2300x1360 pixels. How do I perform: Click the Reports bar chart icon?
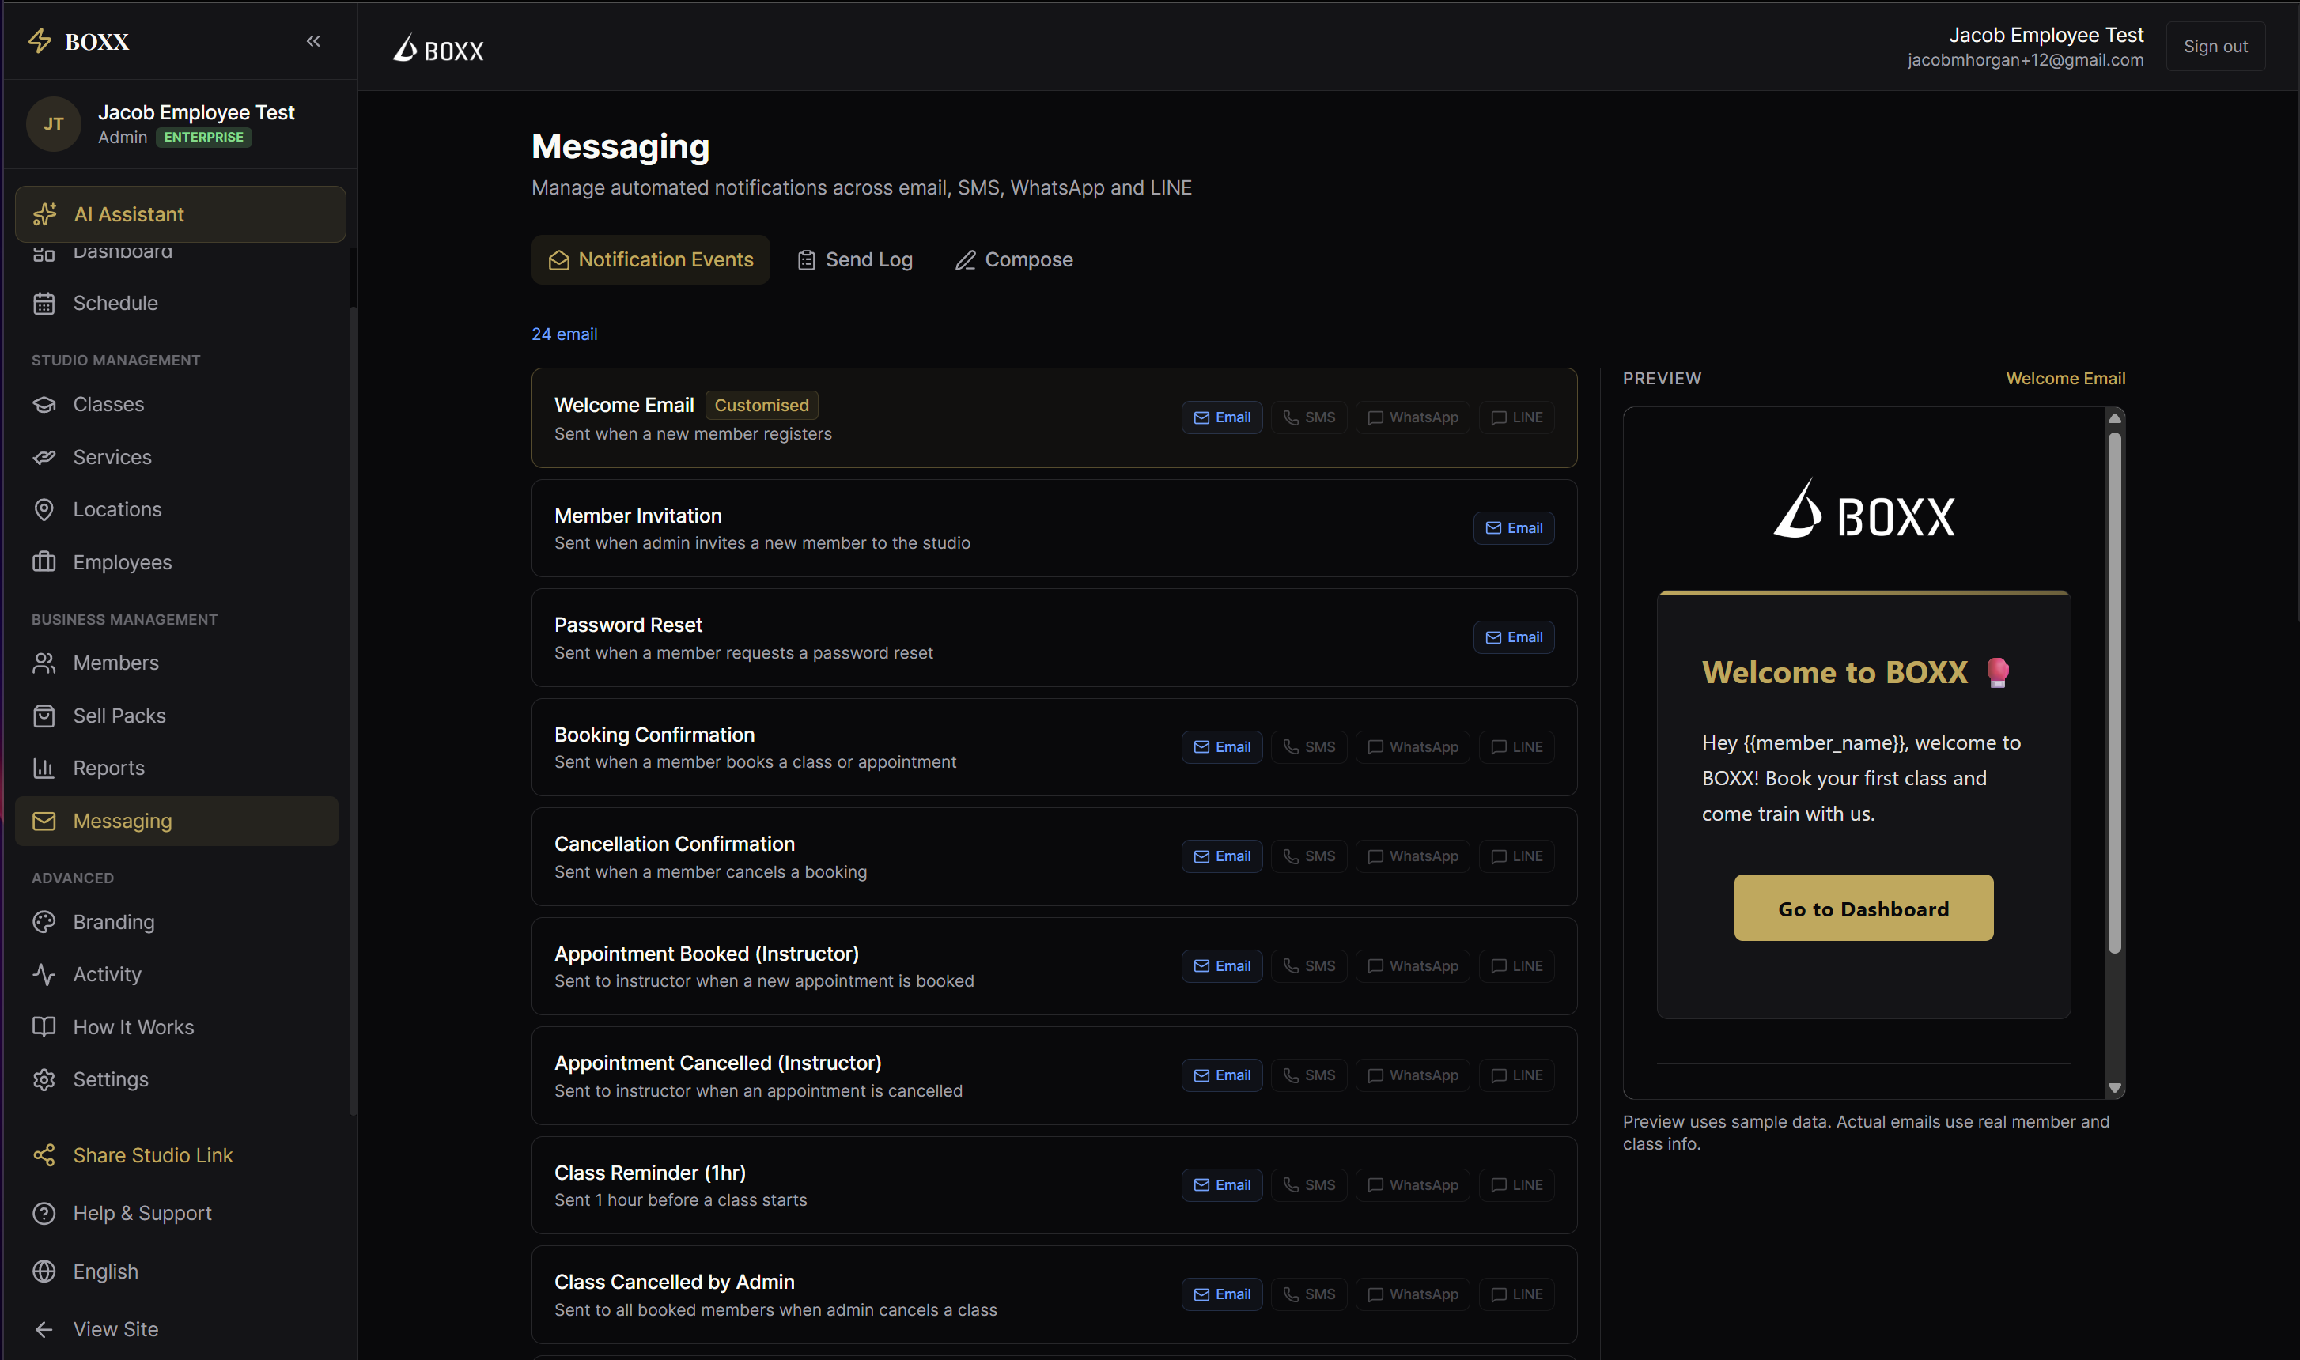[x=44, y=768]
